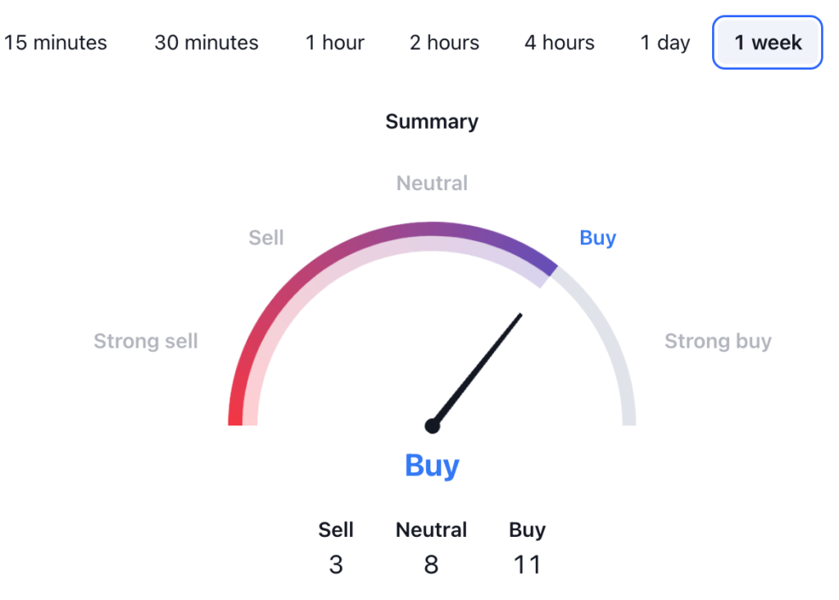Click the needle's round pivot dot

pos(432,426)
